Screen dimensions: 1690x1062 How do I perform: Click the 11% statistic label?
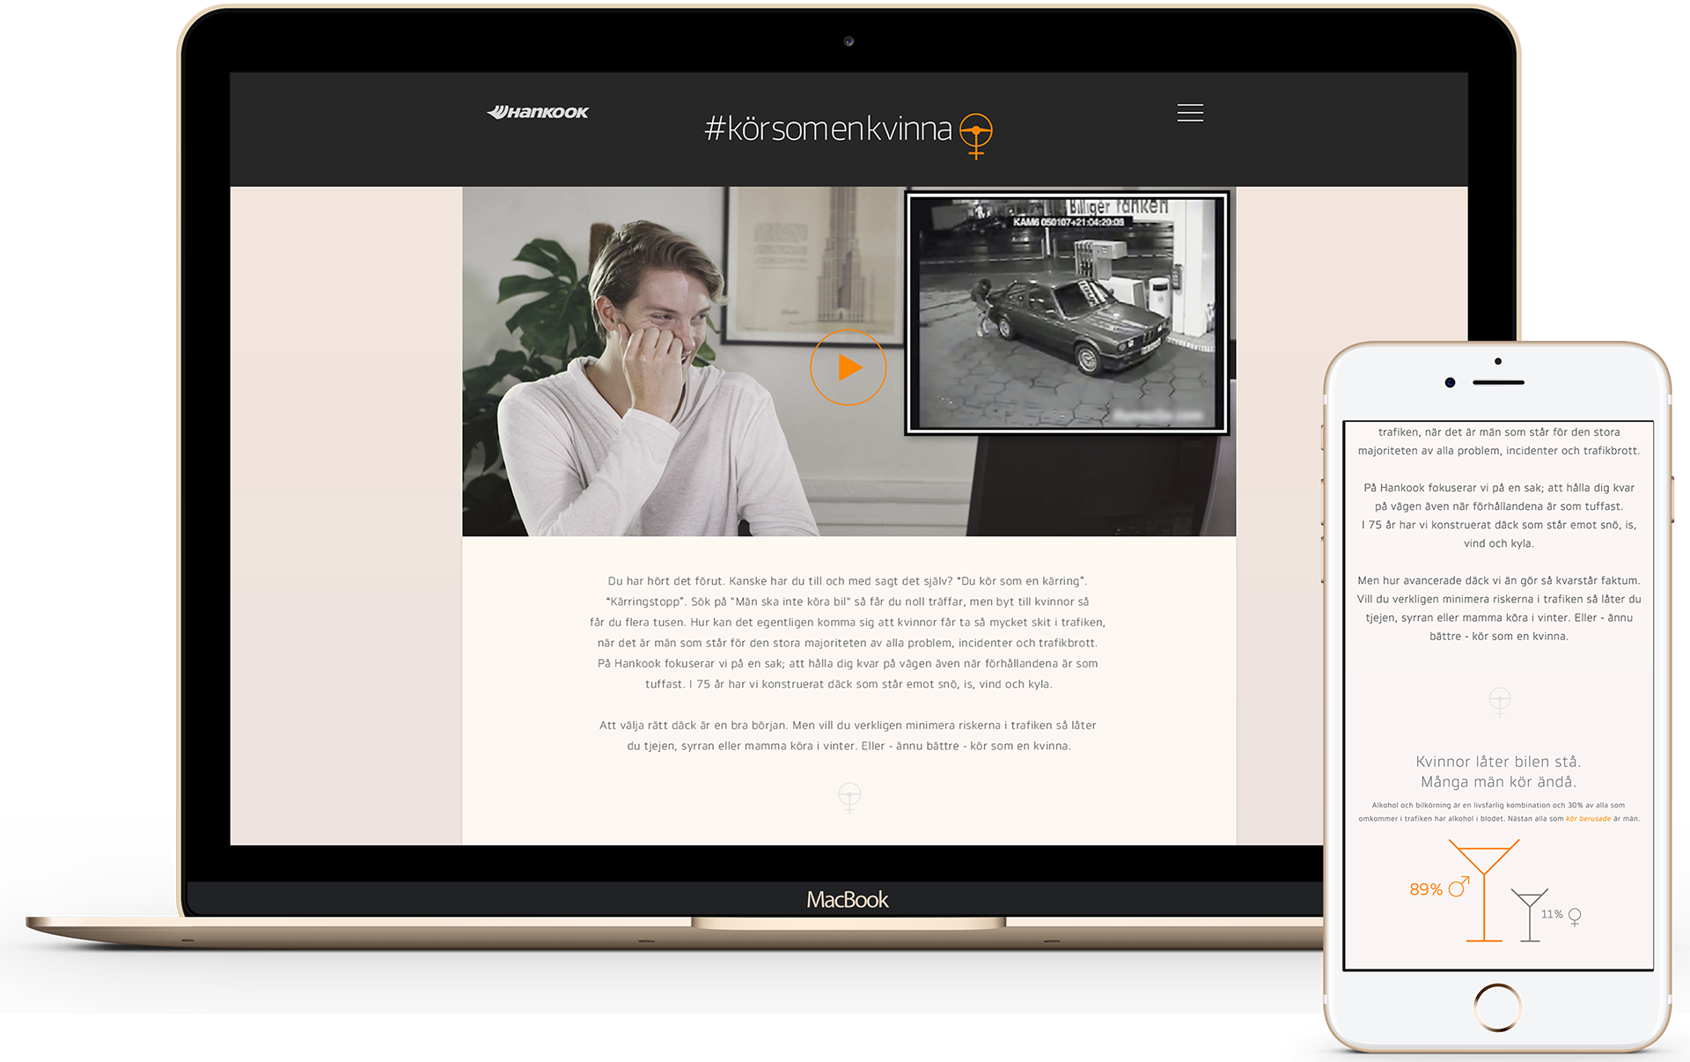pyautogui.click(x=1552, y=914)
